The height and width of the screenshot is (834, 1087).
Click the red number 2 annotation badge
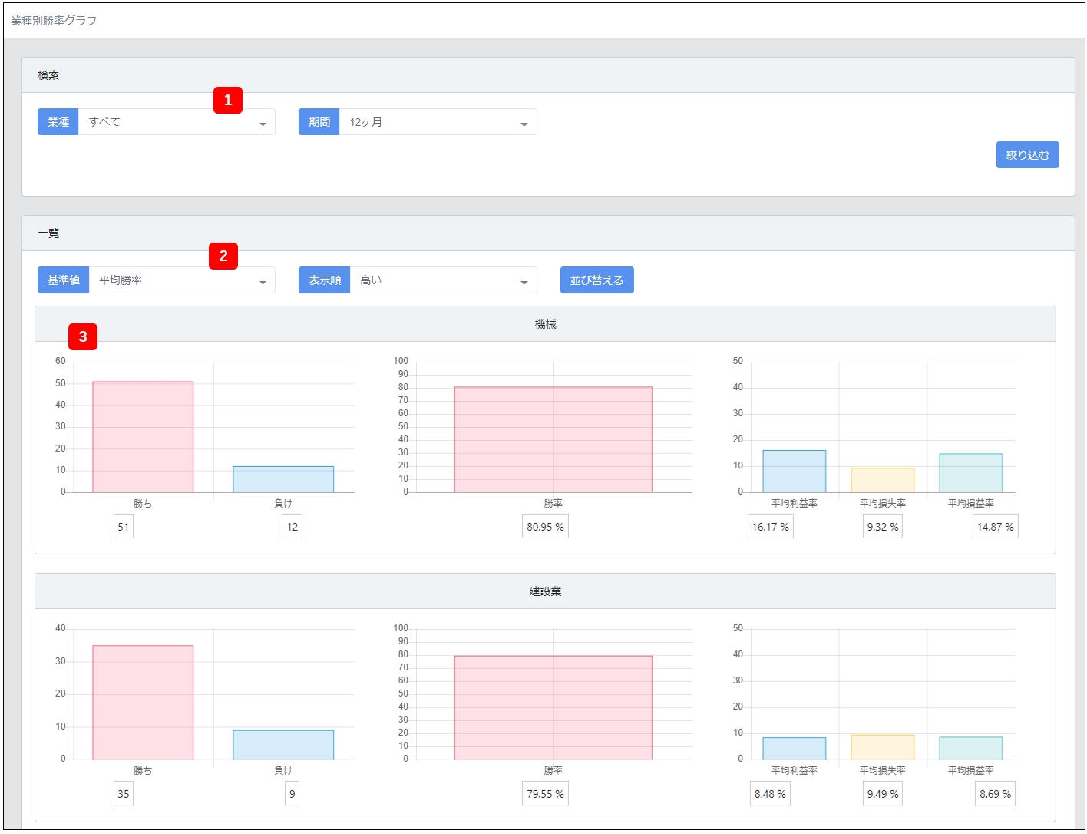(223, 256)
